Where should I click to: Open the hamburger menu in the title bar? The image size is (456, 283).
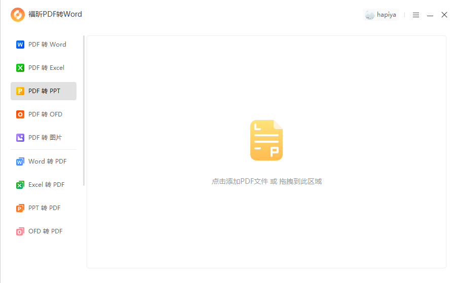click(x=416, y=15)
